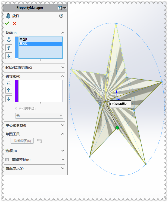Viewport: 168px width, 202px height.
Task: Move guide curve up in 引导线 list
Action: (9, 90)
